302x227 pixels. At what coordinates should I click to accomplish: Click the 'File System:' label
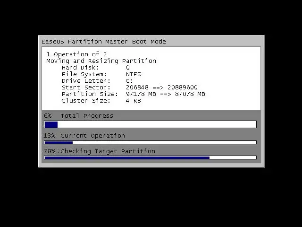[x=84, y=74]
